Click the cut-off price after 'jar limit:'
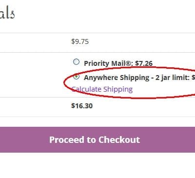Screen dimensions: 195x178 pyautogui.click(x=193, y=78)
